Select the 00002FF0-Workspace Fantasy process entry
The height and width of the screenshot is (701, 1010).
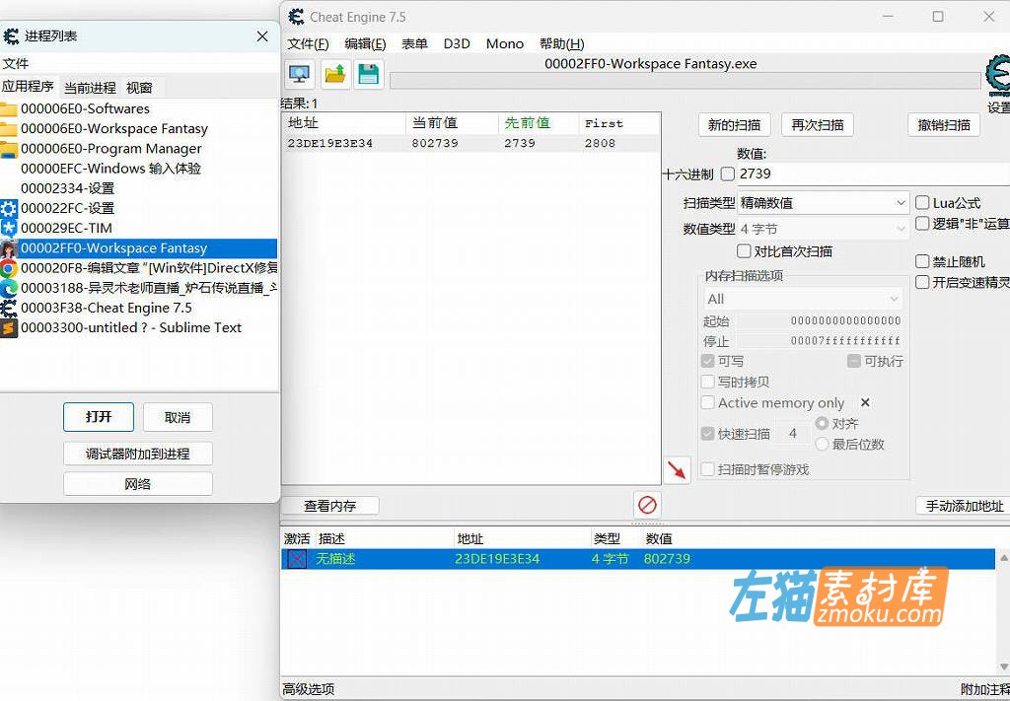coord(145,247)
